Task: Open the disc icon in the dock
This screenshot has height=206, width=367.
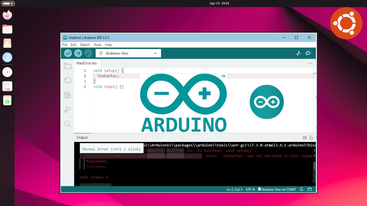Action: (x=7, y=72)
